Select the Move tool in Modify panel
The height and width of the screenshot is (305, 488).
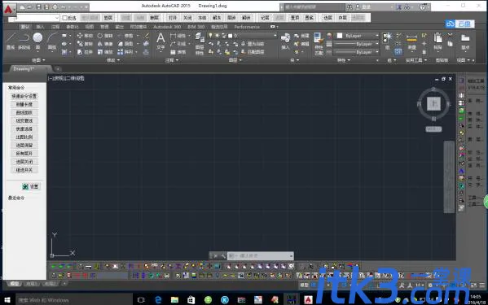pyautogui.click(x=85, y=36)
